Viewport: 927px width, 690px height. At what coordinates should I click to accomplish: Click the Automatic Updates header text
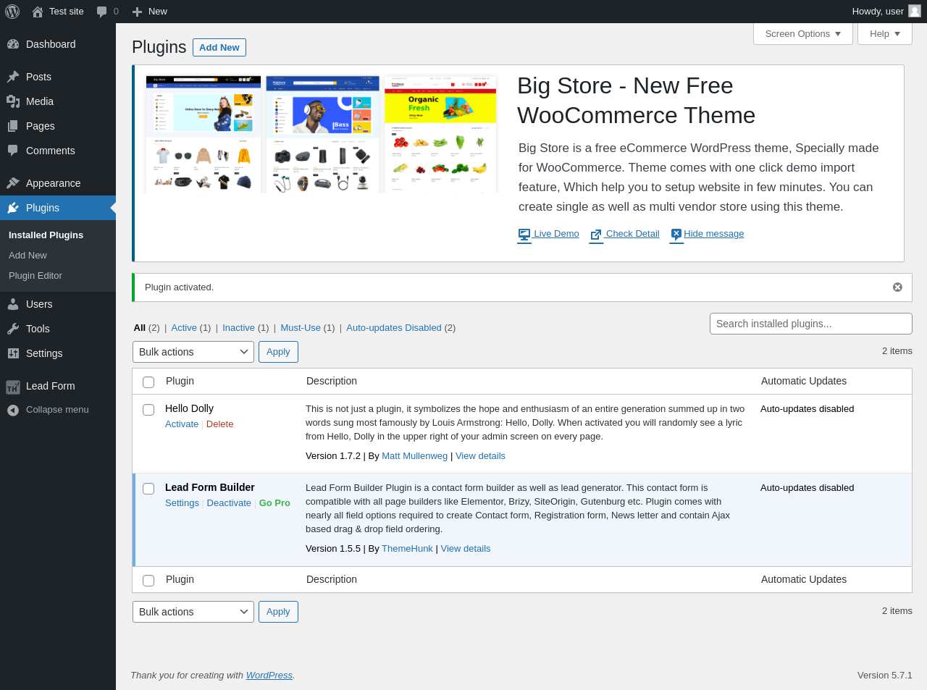click(x=804, y=382)
